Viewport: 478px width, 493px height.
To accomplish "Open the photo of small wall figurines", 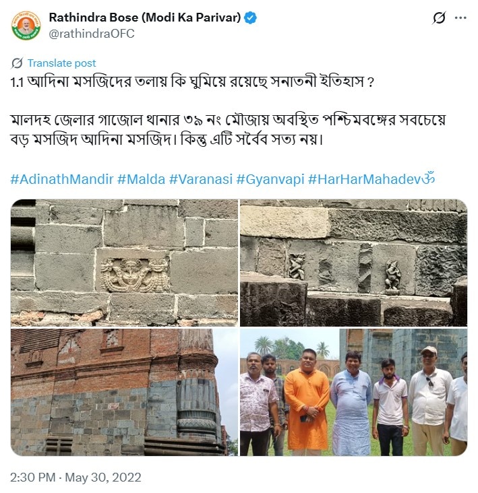I will point(354,263).
